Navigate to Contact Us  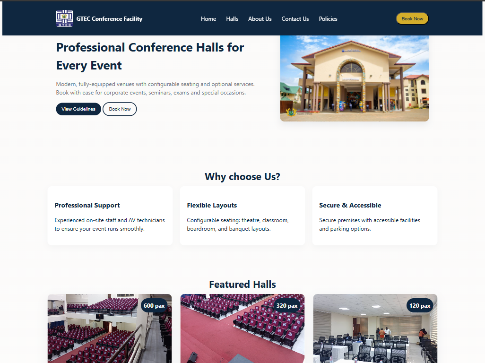tap(295, 19)
